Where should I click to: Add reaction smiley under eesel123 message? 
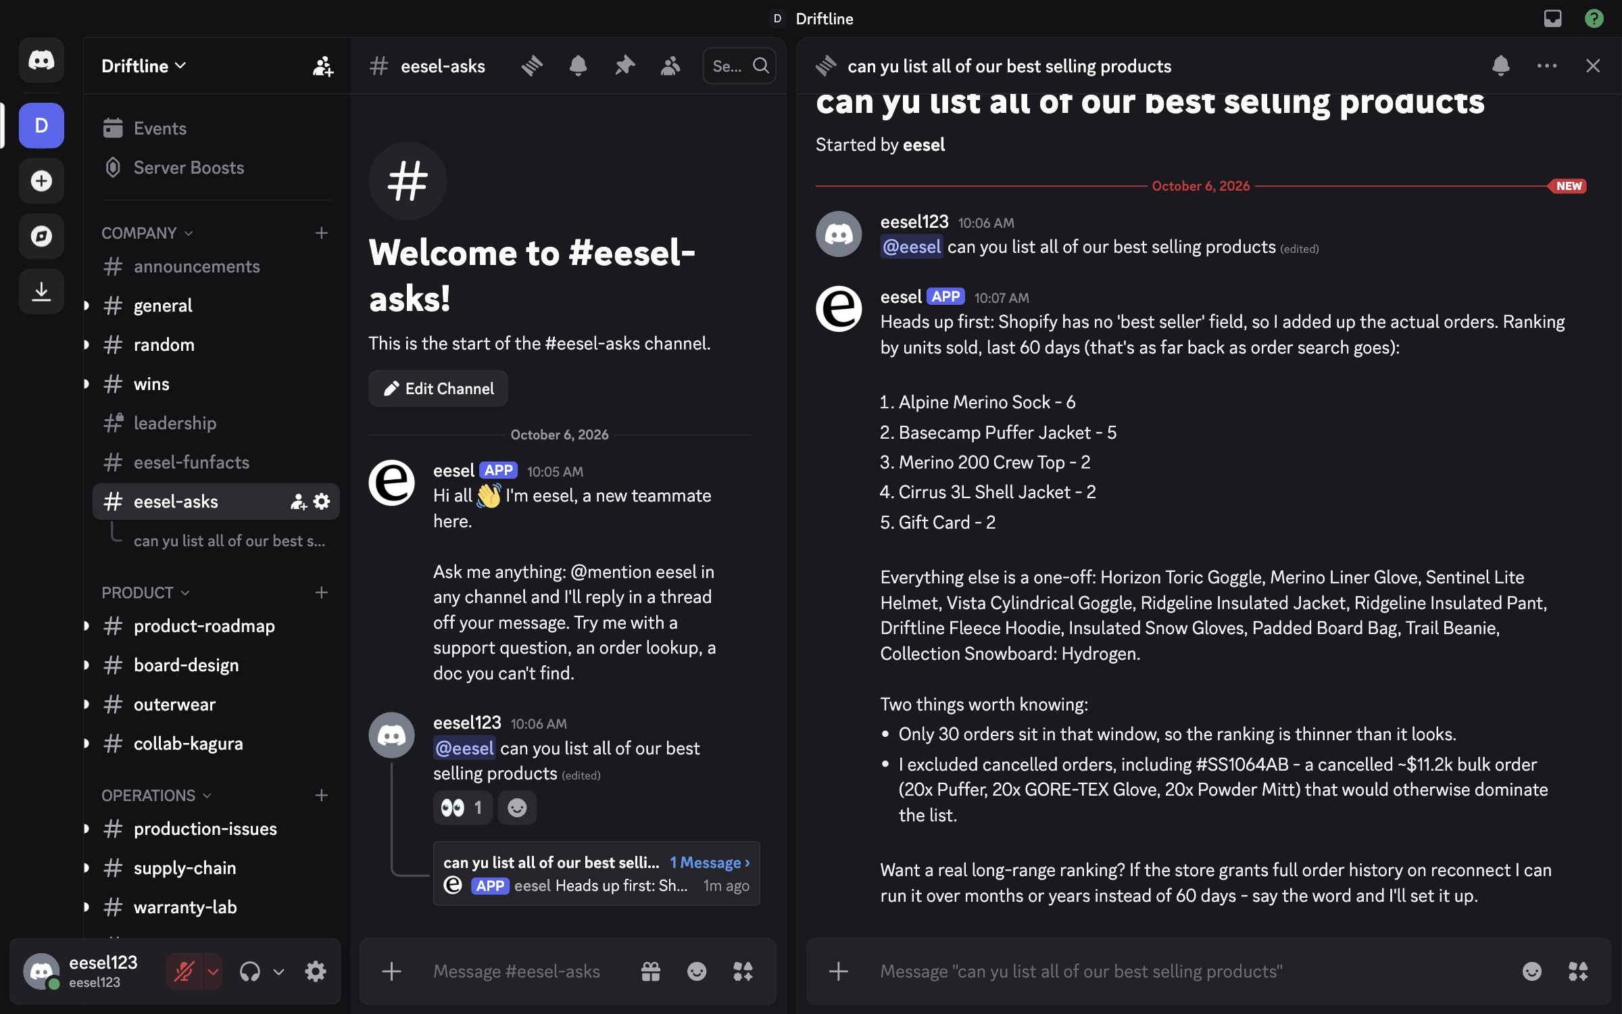tap(517, 808)
